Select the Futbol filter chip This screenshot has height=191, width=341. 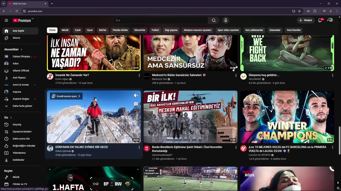[x=155, y=30]
